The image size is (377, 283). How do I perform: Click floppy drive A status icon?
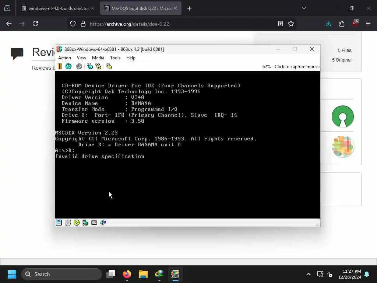[x=59, y=223]
